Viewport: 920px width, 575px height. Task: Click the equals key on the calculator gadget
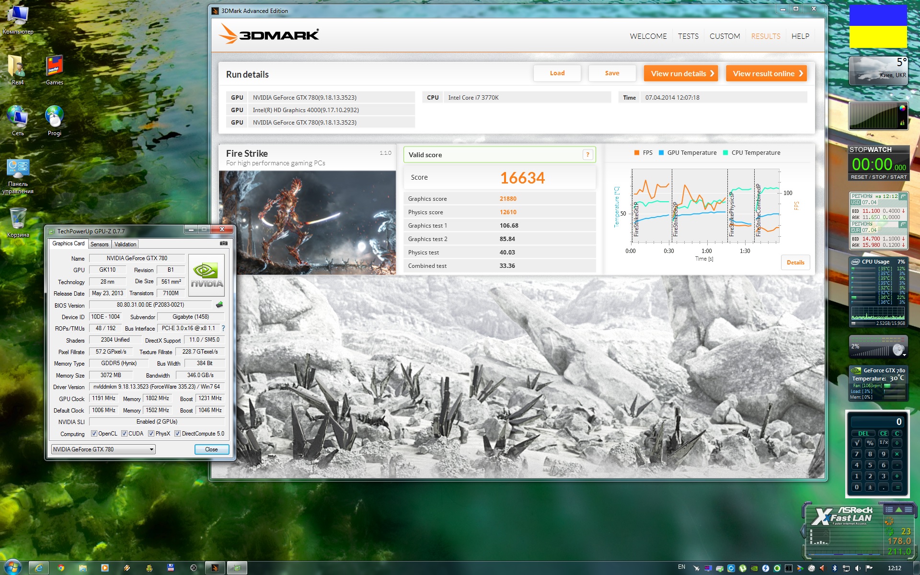[x=897, y=487]
